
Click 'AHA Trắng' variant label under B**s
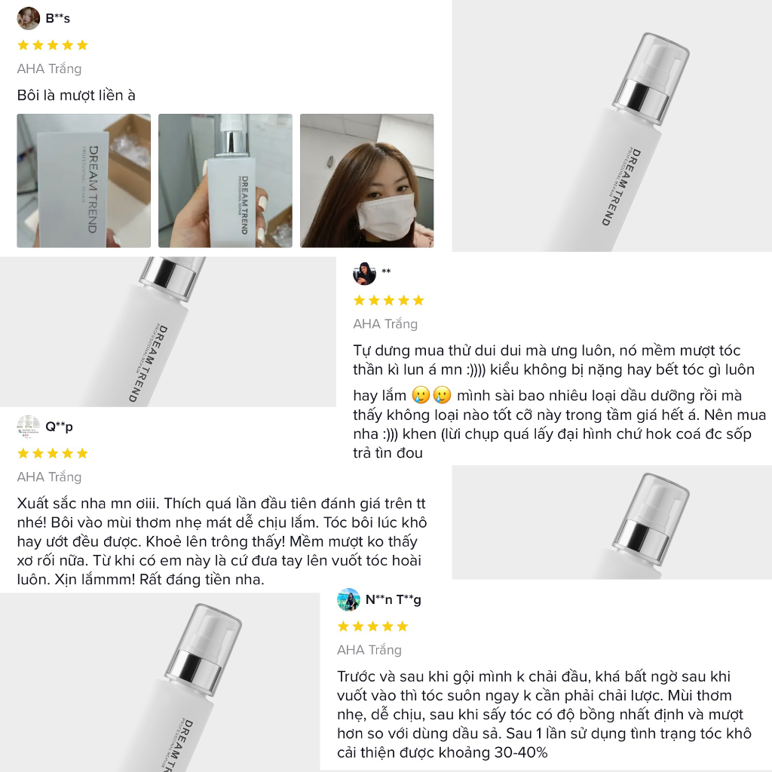pos(49,69)
